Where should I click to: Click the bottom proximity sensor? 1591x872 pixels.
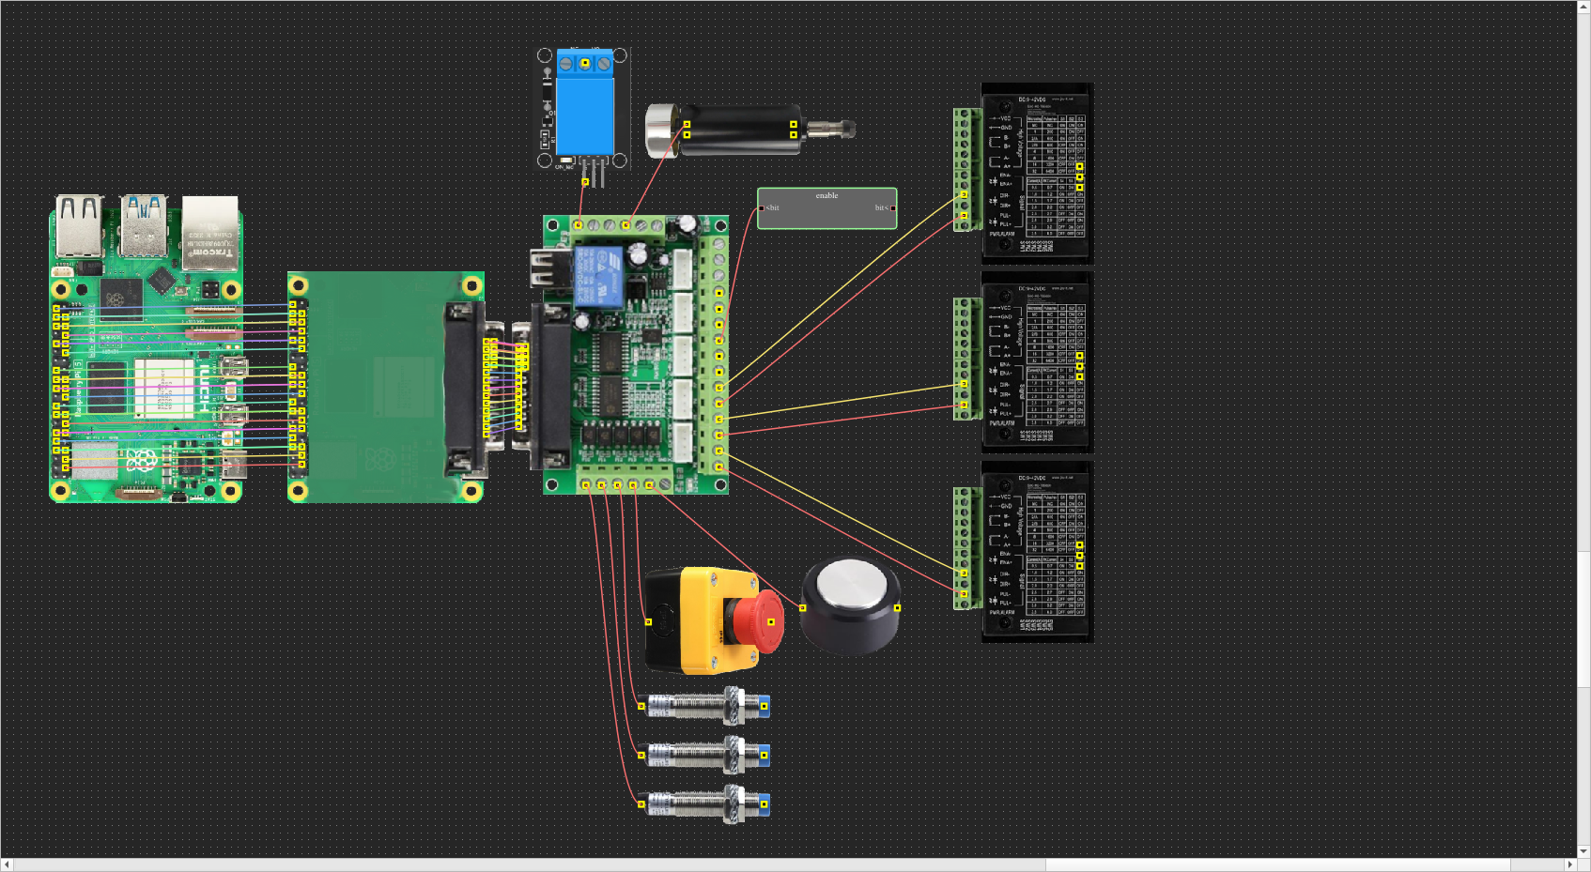(704, 804)
